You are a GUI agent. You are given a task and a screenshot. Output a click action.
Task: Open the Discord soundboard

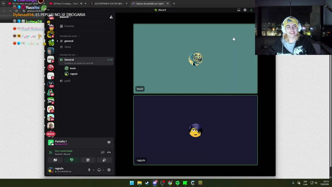(104, 160)
